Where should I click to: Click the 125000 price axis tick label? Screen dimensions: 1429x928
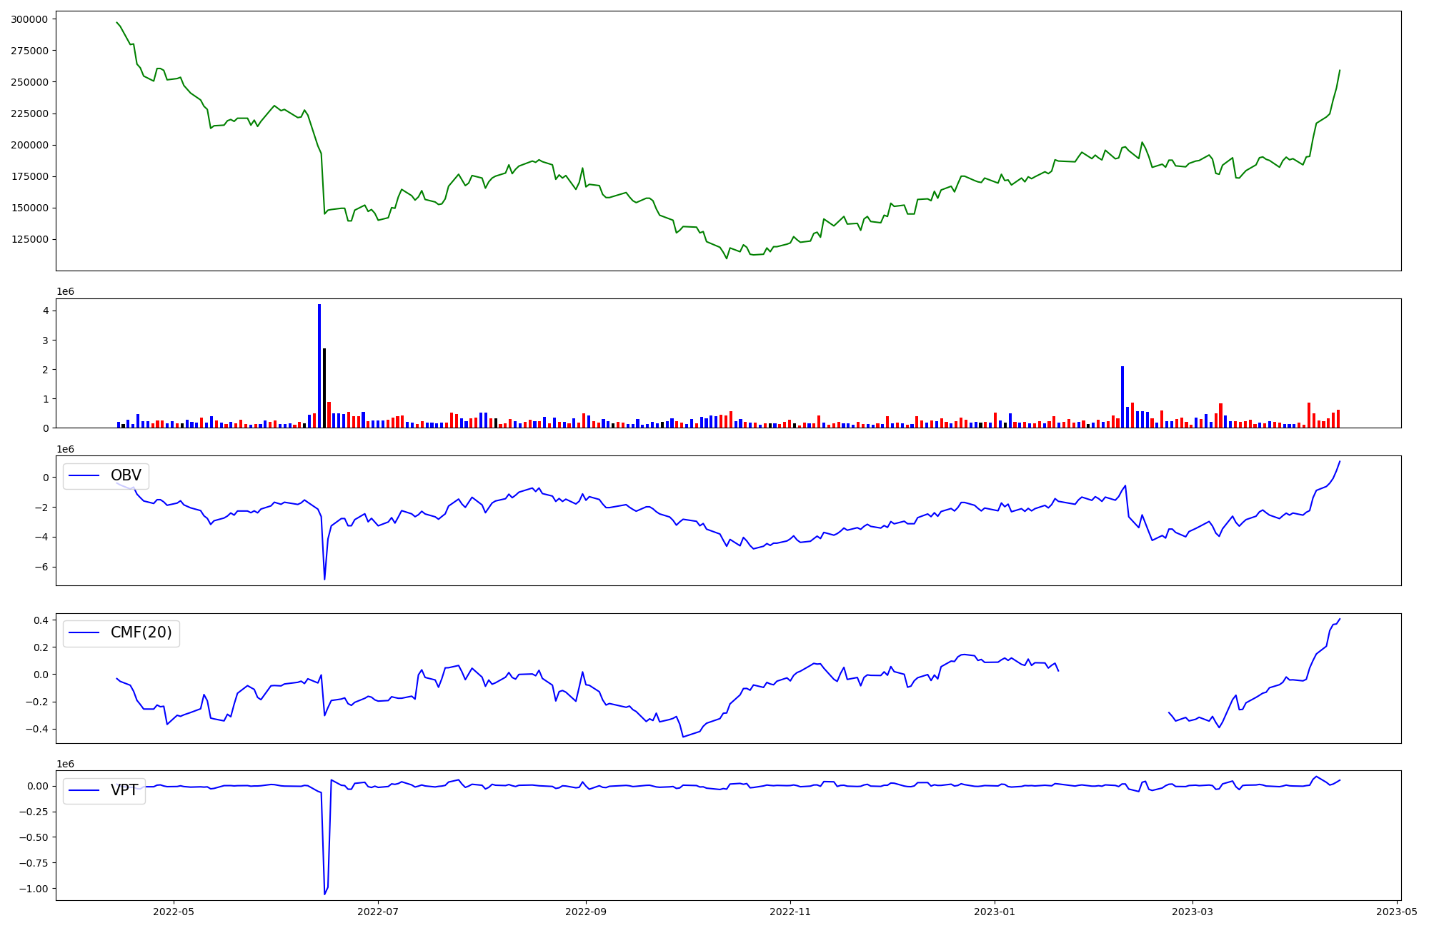[x=29, y=239]
